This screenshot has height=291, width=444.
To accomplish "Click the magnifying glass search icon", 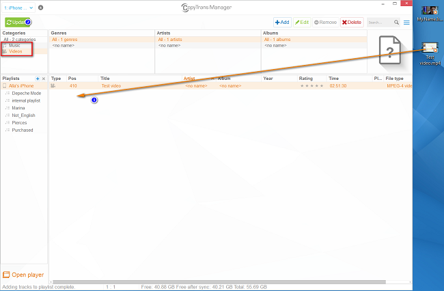I will pyautogui.click(x=396, y=22).
